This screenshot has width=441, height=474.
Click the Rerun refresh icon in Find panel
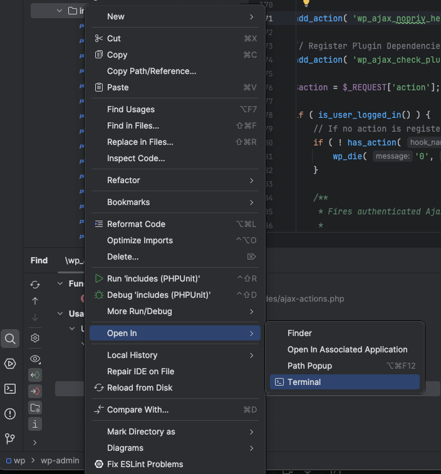tap(35, 285)
